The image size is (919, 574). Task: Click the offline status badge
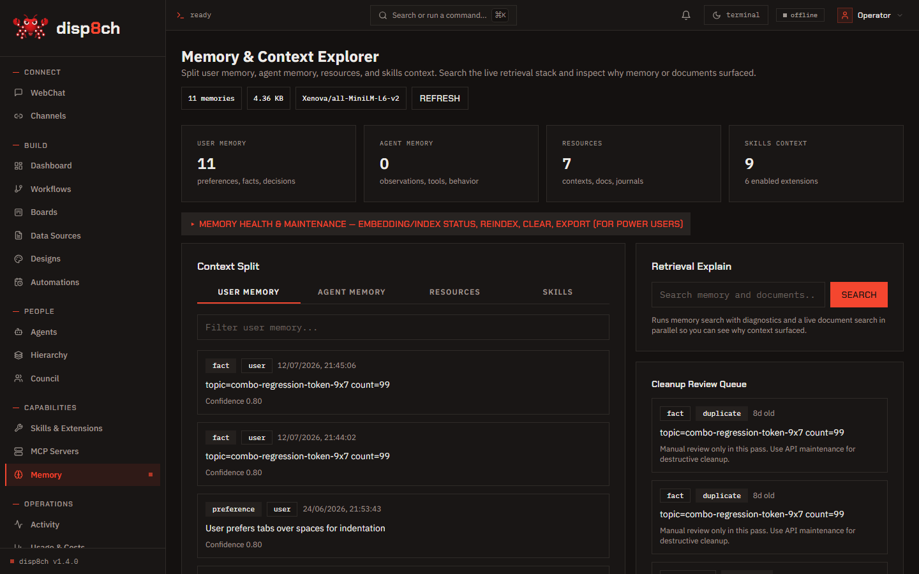pos(800,15)
